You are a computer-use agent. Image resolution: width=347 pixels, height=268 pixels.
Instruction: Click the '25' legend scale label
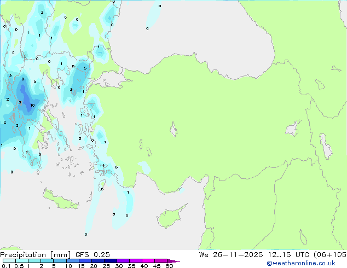(106, 266)
